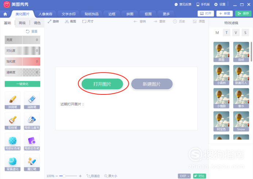Click the 打开图片 open image button
The width and height of the screenshot is (253, 179).
[x=102, y=84]
